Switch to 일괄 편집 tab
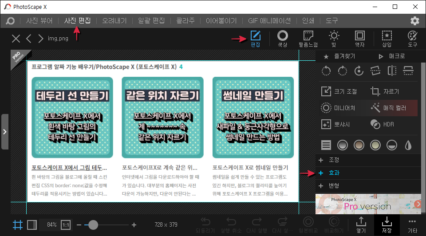426x236 pixels. tap(151, 21)
